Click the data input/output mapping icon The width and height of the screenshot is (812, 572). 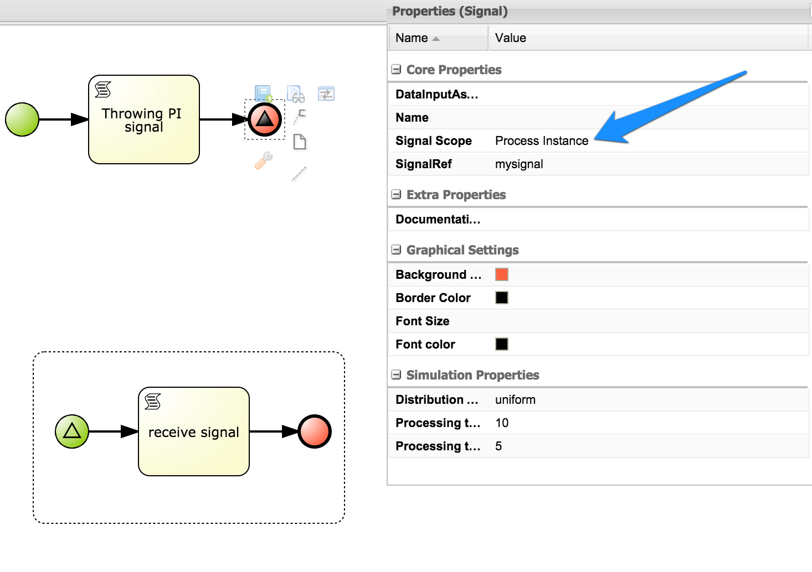tap(326, 94)
